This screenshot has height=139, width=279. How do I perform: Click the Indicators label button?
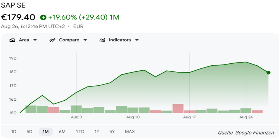[x=120, y=40]
